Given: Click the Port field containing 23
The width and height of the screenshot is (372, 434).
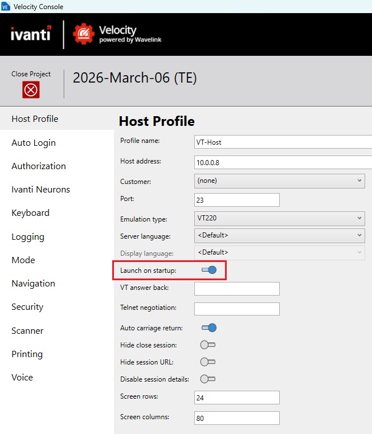Looking at the screenshot, I should 237,200.
